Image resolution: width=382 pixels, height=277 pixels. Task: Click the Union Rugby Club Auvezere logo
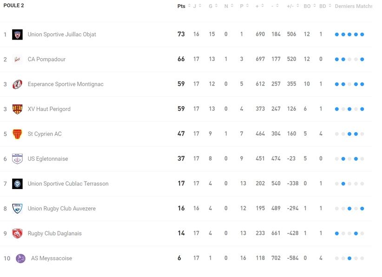(17, 209)
